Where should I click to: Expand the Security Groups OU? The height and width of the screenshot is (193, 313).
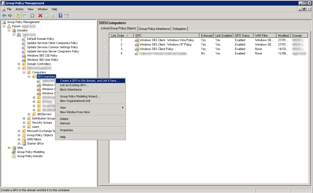point(24,123)
